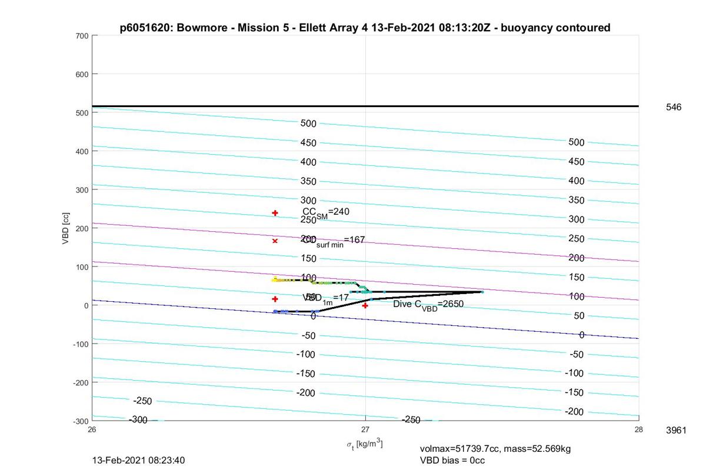Select the 'VBD bias = 0cc' text
Image resolution: width=706 pixels, height=473 pixels.
(452, 460)
